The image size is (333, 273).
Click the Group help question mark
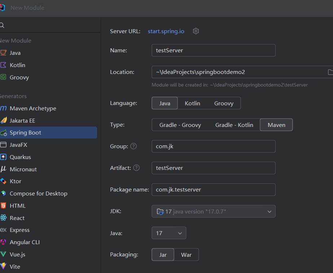[133, 146]
